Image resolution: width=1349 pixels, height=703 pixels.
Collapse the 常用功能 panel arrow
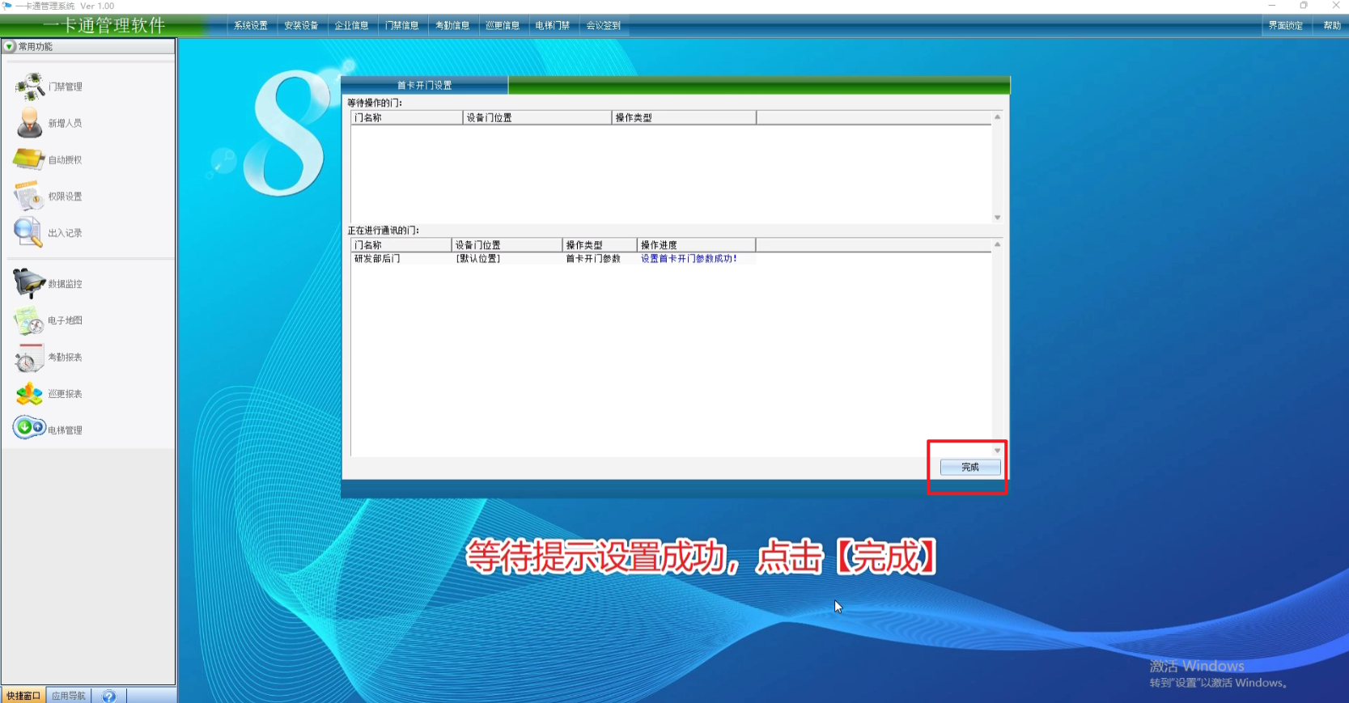(x=10, y=46)
